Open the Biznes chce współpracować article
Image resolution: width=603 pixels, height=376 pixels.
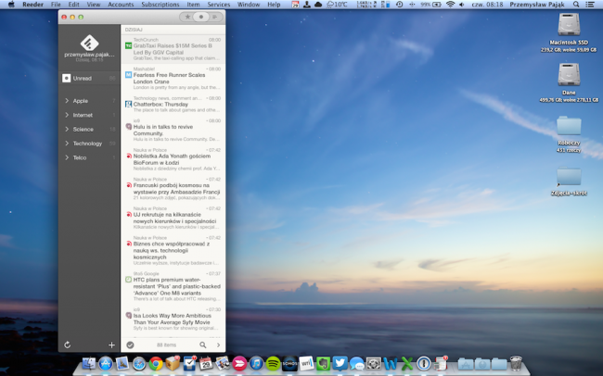(173, 250)
